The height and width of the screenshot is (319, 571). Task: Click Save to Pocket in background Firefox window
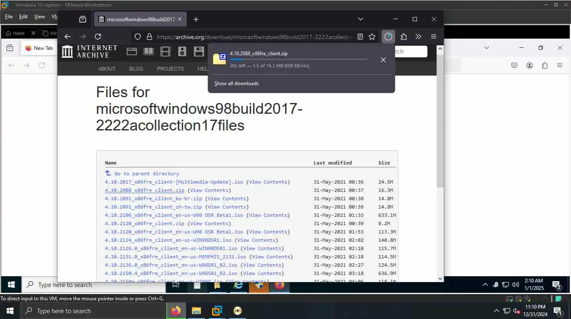click(515, 65)
